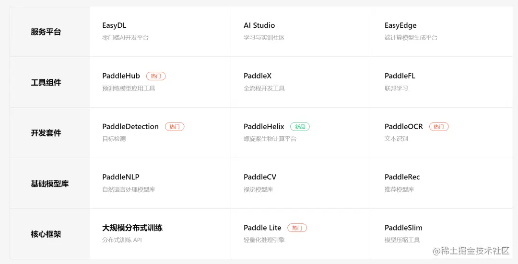Click the hot badge beside PaddleHub
This screenshot has width=518, height=264.
[x=156, y=76]
